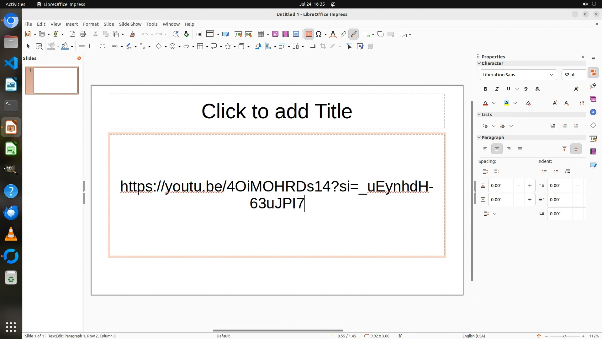Click the Export as PDF icon

point(72,34)
